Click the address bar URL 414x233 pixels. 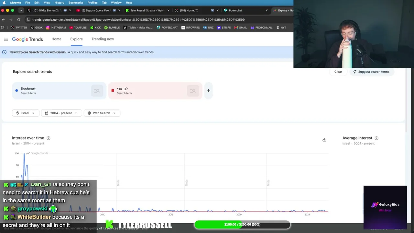[138, 19]
